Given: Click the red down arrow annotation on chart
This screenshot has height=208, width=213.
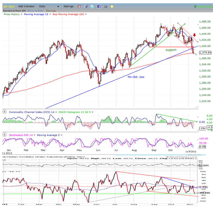Looking at the screenshot, I should [x=195, y=35].
